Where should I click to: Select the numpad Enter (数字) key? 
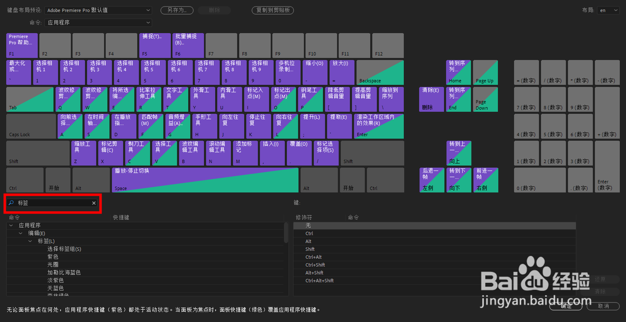(x=607, y=166)
